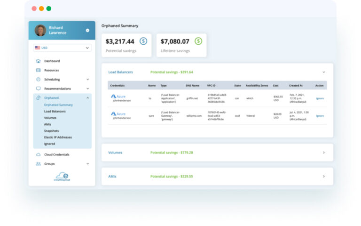Expand the AMIs panel arrow
Image resolution: width=361 pixels, height=226 pixels.
[x=324, y=177]
